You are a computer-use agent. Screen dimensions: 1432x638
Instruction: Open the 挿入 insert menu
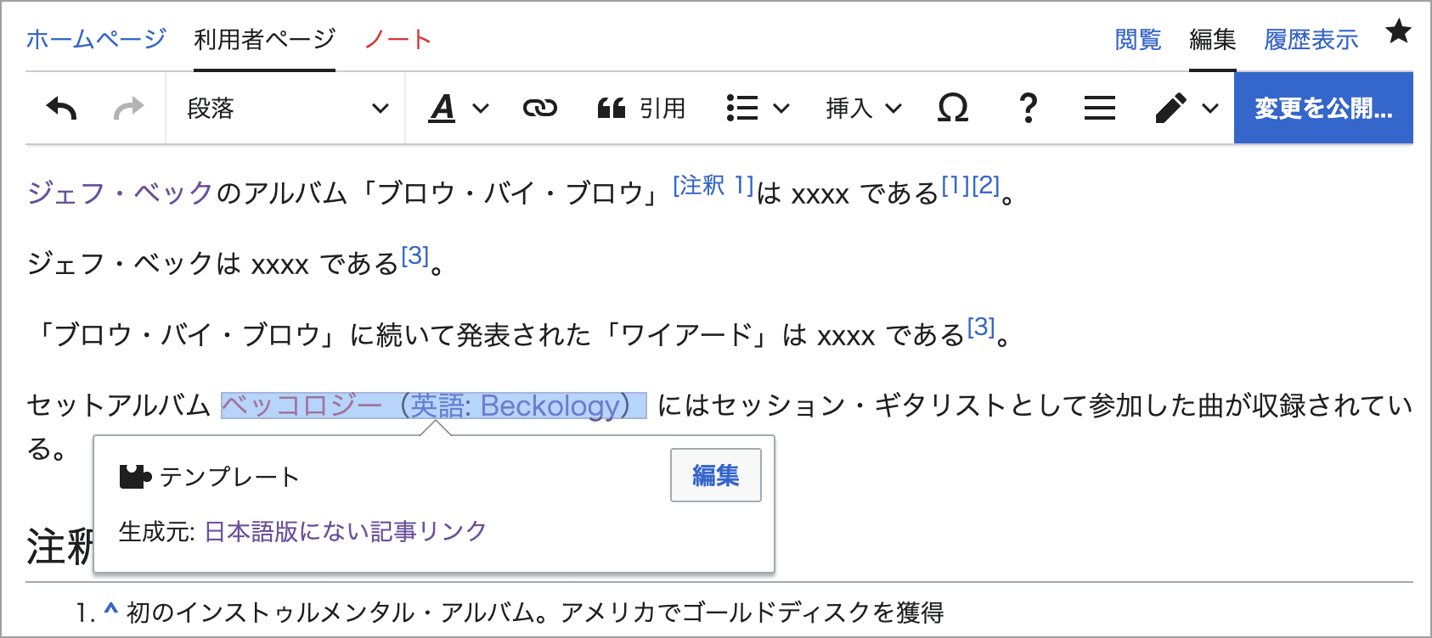tap(863, 109)
